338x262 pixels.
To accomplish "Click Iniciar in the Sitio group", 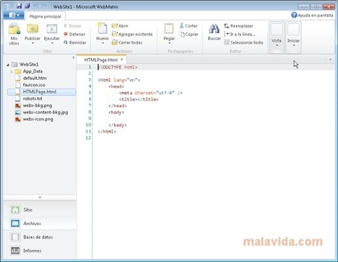I will click(x=73, y=26).
